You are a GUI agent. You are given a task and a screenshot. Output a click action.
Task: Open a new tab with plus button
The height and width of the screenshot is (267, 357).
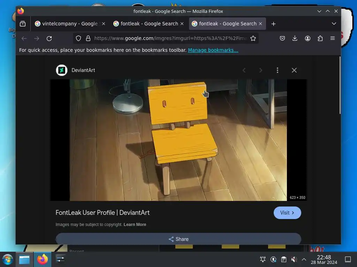pos(273,24)
